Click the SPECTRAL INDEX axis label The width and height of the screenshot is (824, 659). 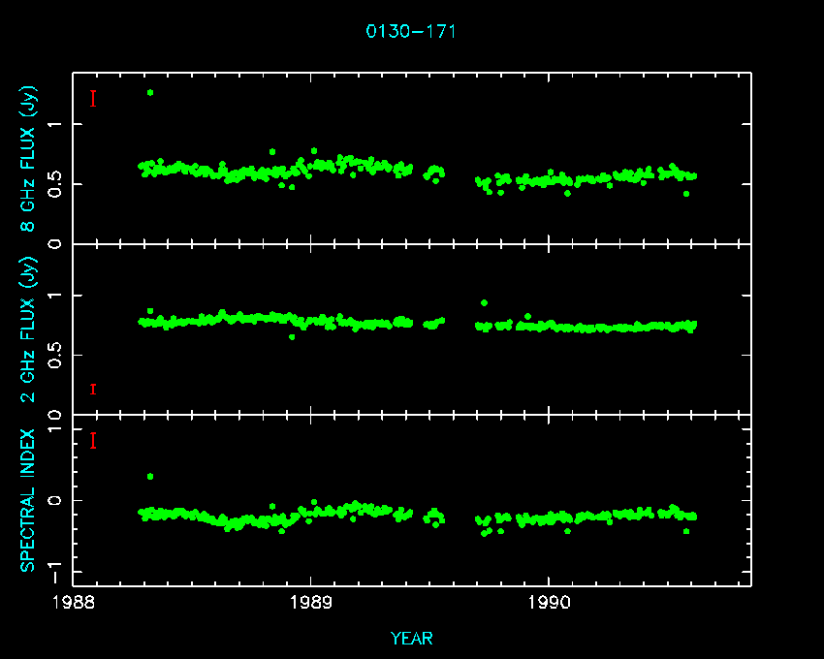29,500
